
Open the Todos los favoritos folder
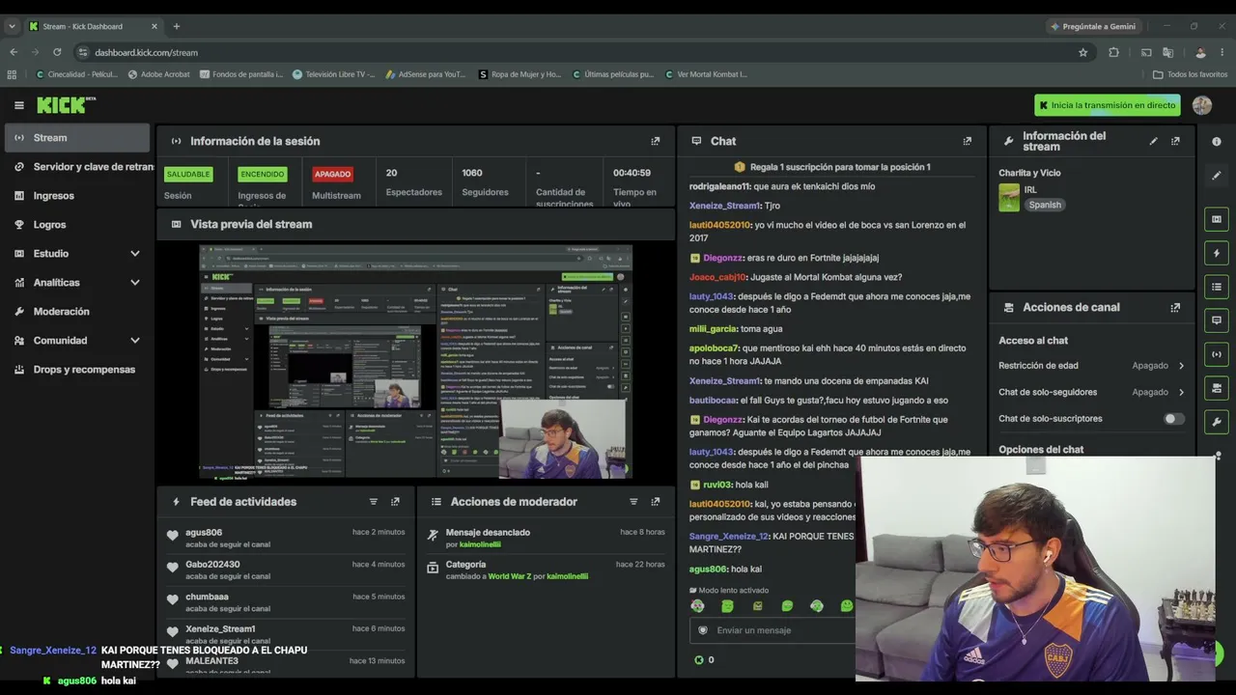[x=1191, y=74]
